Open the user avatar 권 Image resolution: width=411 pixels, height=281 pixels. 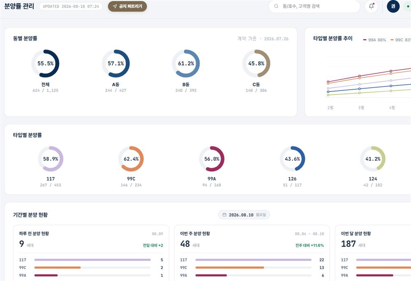(393, 6)
